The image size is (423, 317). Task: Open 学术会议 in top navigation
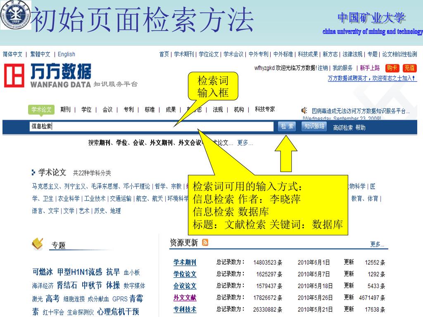[x=233, y=54]
